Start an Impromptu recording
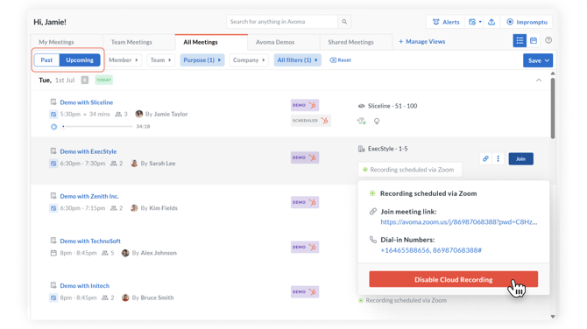 527,22
